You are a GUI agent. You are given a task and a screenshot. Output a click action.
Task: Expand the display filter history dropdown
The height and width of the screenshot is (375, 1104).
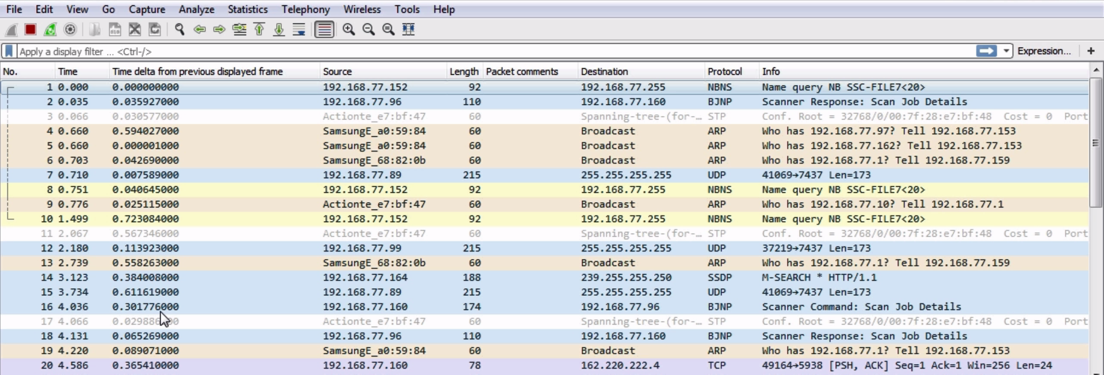1006,51
